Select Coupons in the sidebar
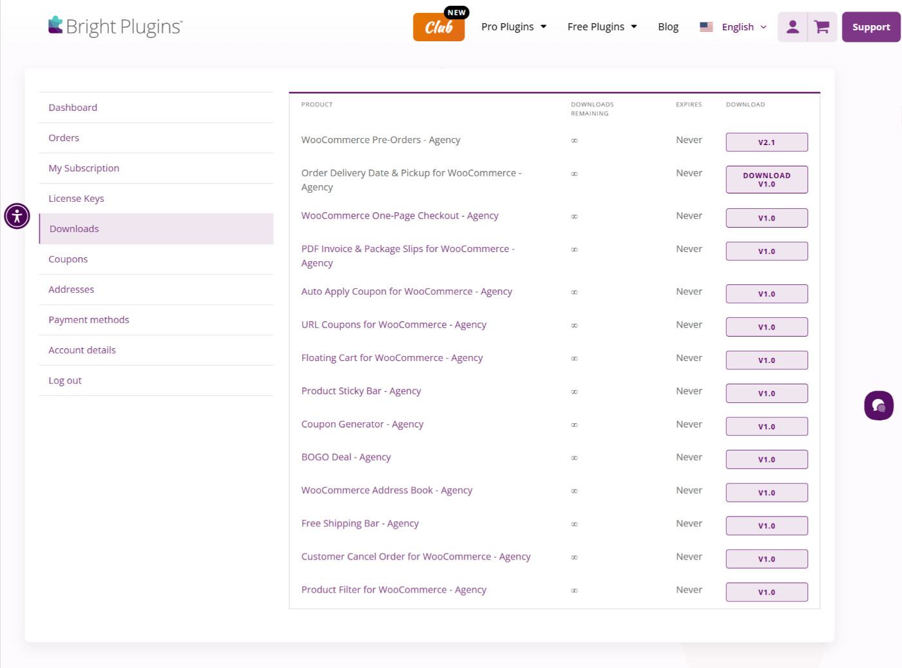The height and width of the screenshot is (668, 902). pos(68,259)
